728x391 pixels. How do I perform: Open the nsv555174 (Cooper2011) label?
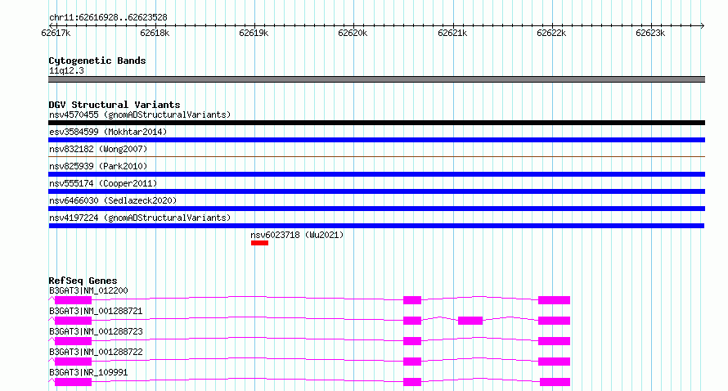click(103, 183)
